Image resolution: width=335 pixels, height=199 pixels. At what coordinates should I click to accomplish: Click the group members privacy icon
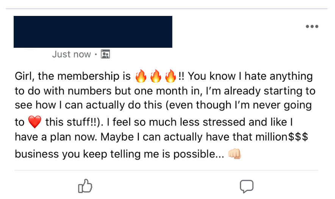105,54
